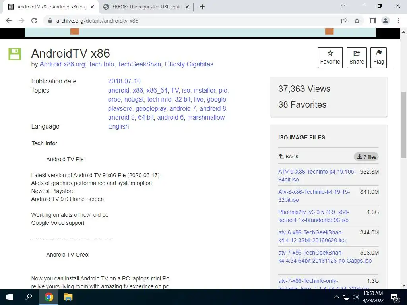Image resolution: width=407 pixels, height=305 pixels.
Task: Show hidden system tray icons
Action: [336, 297]
